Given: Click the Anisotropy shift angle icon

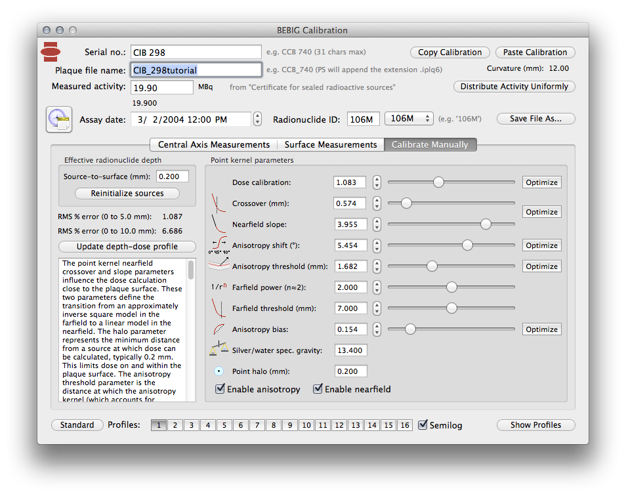Looking at the screenshot, I should tap(220, 245).
